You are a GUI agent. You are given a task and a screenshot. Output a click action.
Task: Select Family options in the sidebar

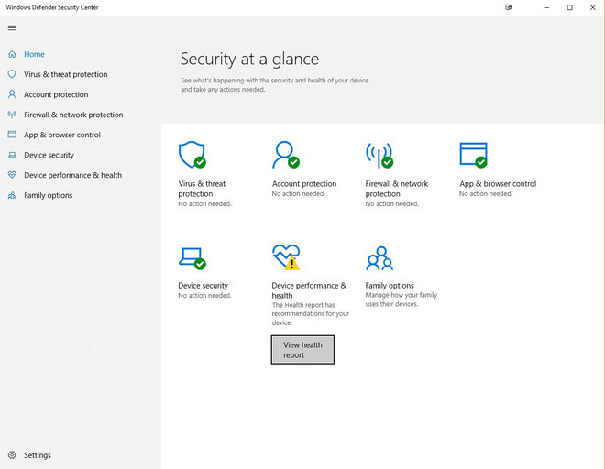[49, 195]
